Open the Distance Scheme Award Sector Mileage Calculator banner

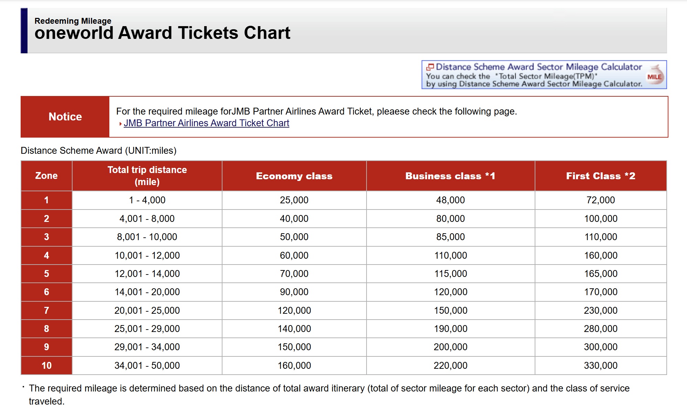(544, 75)
